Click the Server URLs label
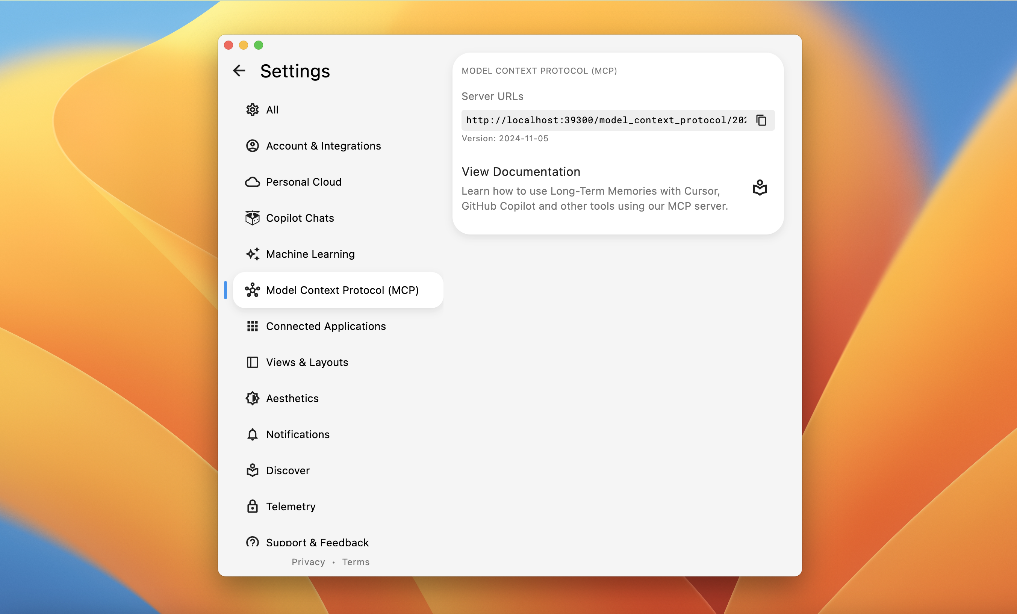The height and width of the screenshot is (614, 1017). [492, 96]
